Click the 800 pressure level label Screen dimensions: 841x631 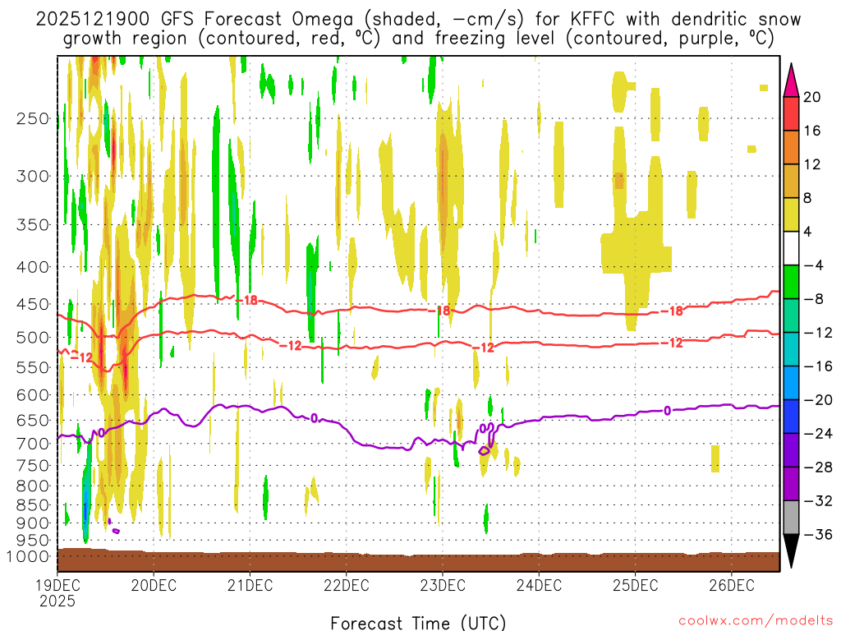(x=33, y=486)
